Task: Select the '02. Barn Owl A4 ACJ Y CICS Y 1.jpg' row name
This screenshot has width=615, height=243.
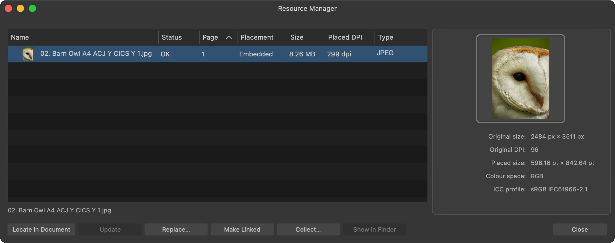Action: [96, 54]
